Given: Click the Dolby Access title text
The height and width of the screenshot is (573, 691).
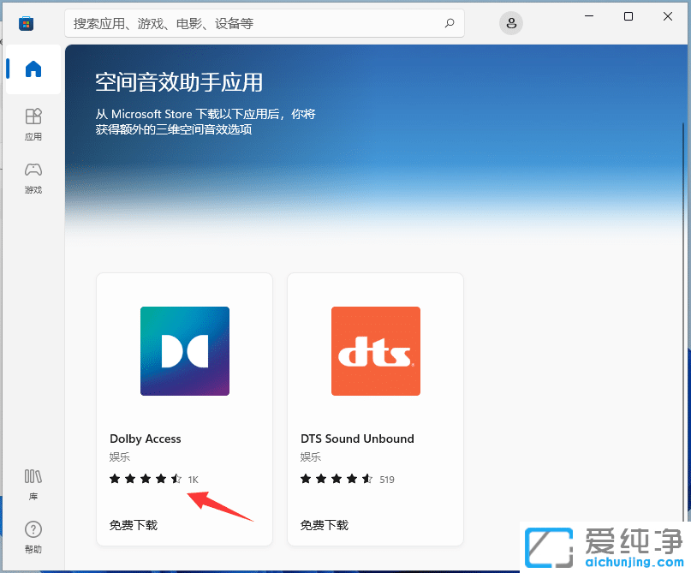Looking at the screenshot, I should click(145, 439).
